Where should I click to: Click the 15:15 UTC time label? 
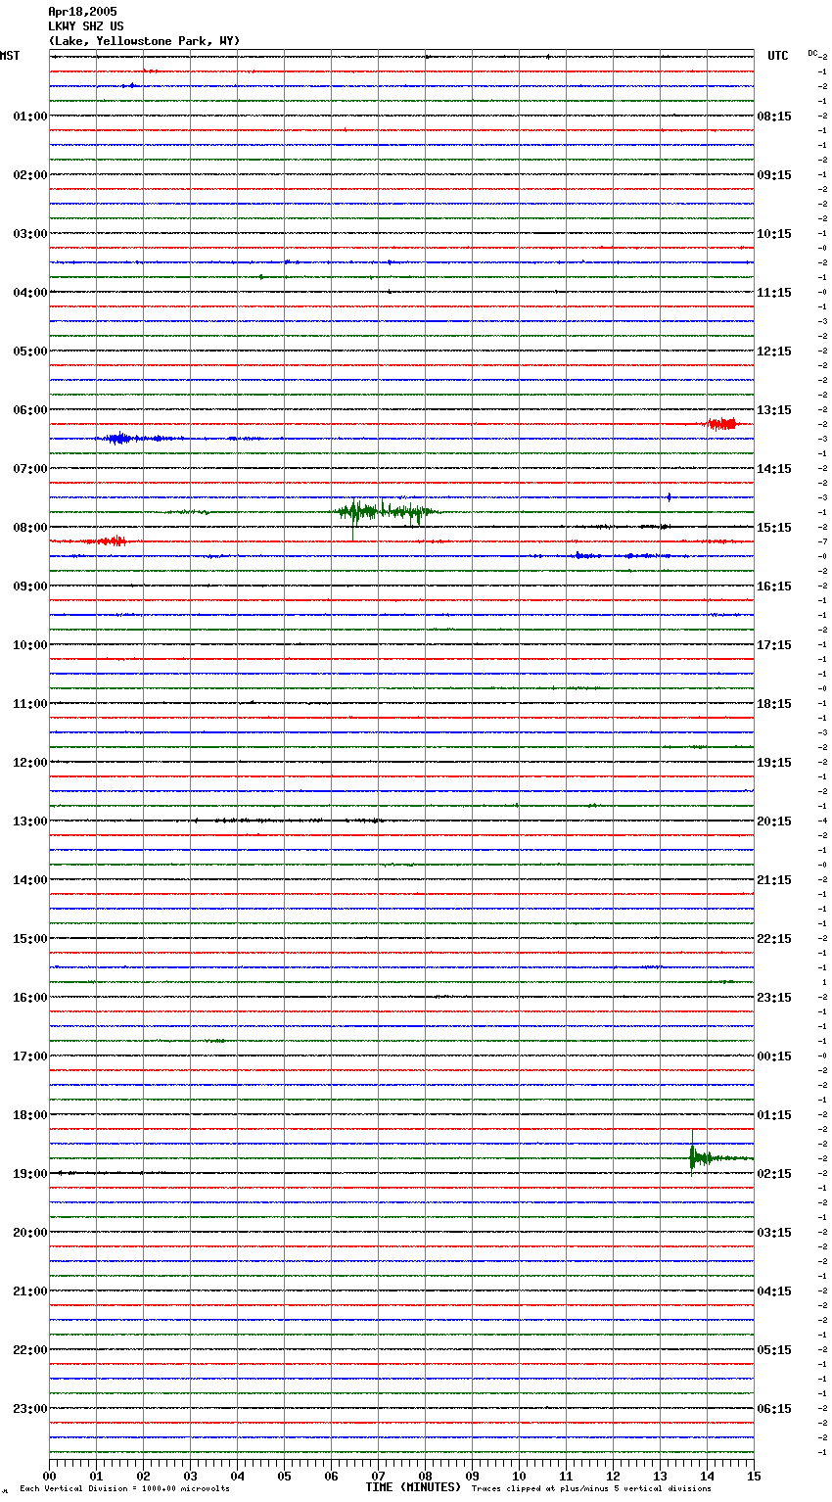(774, 528)
